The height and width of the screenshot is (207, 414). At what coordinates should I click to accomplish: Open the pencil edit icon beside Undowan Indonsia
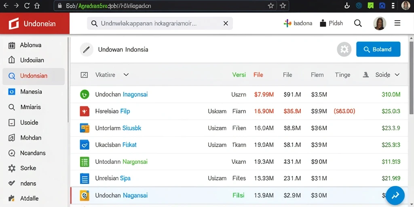pos(87,49)
